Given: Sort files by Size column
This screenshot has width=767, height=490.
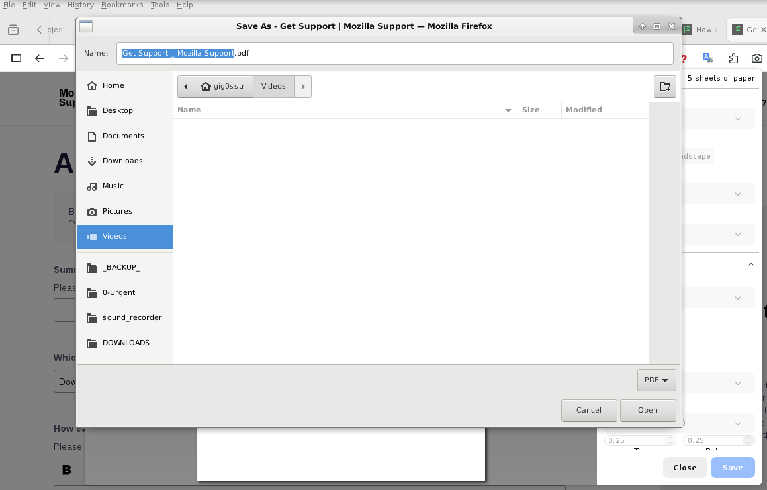Looking at the screenshot, I should [x=539, y=110].
